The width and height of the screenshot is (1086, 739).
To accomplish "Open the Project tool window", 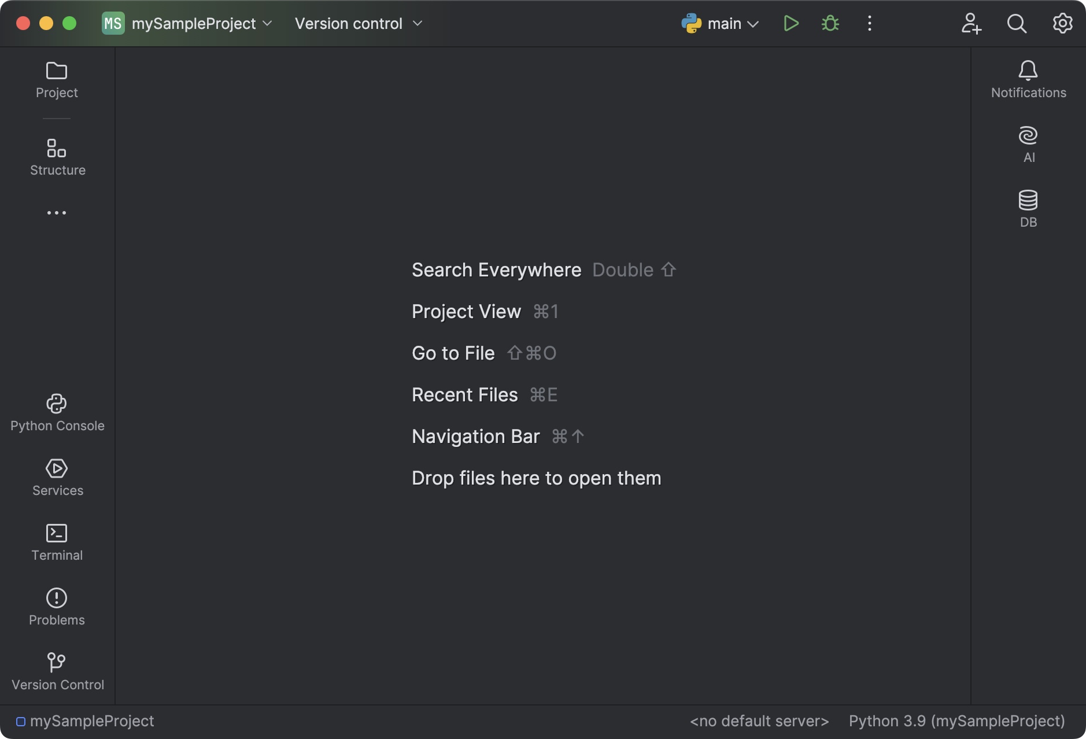I will 56,79.
